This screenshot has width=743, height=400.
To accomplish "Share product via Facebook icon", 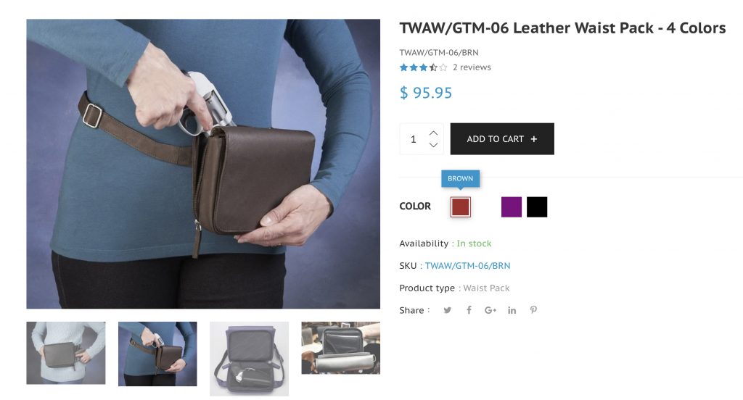I will click(x=469, y=310).
